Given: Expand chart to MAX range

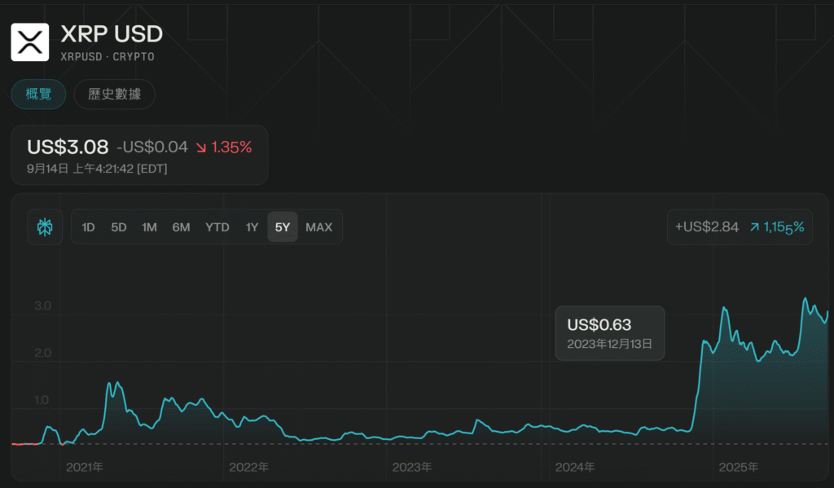Looking at the screenshot, I should point(318,227).
